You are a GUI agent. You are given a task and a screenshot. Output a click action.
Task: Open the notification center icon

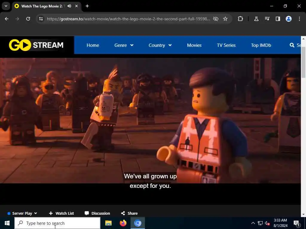(297, 223)
